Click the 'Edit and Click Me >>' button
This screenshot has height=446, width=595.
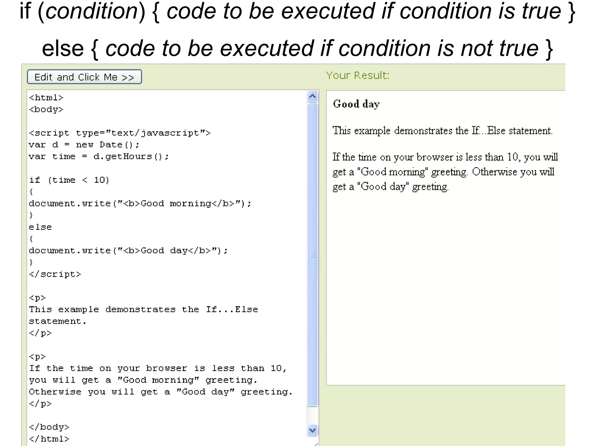pos(84,77)
